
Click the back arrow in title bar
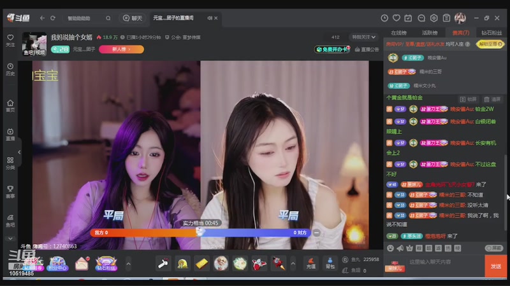42,18
